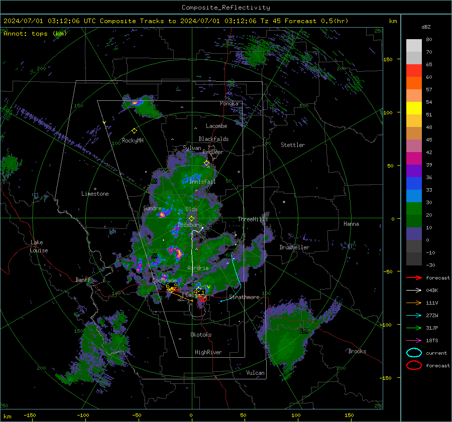Pick the purple 36-39 dBZ color swatch

(x=414, y=171)
